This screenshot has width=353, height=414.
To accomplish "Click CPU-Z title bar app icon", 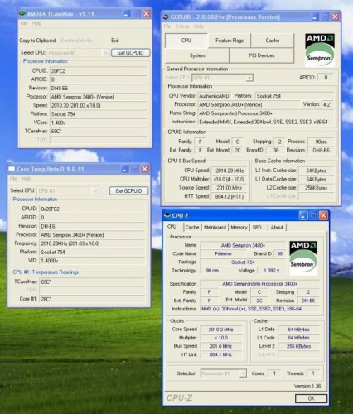I will pyautogui.click(x=167, y=215).
